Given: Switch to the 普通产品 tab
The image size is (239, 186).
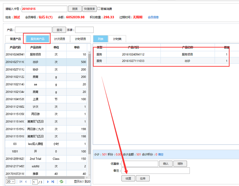Looking at the screenshot, I should 15,39.
